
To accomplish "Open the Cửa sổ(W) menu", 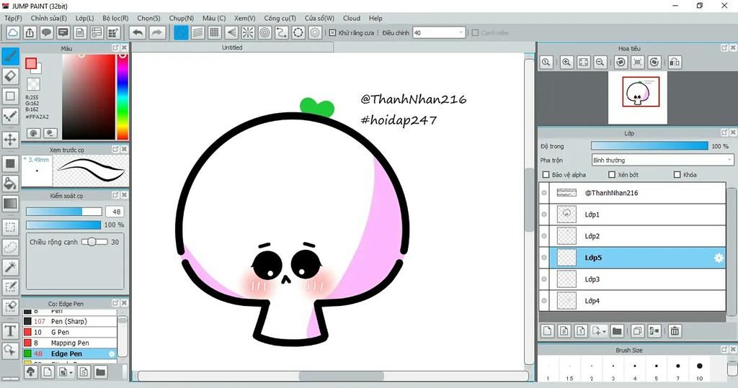I will pos(319,18).
